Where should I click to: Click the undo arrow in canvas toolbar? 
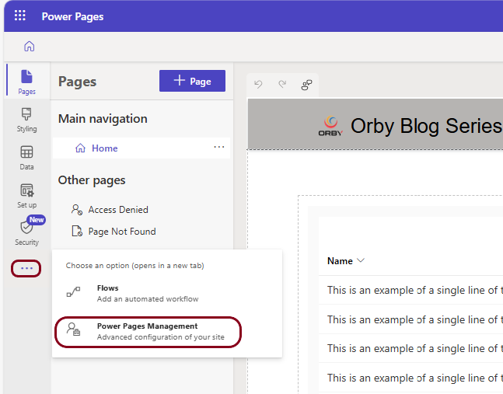click(x=259, y=85)
